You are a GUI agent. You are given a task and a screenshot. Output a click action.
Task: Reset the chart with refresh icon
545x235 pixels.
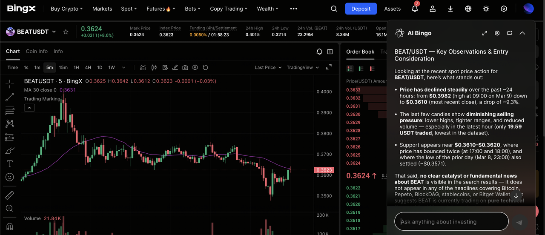[x=205, y=67]
